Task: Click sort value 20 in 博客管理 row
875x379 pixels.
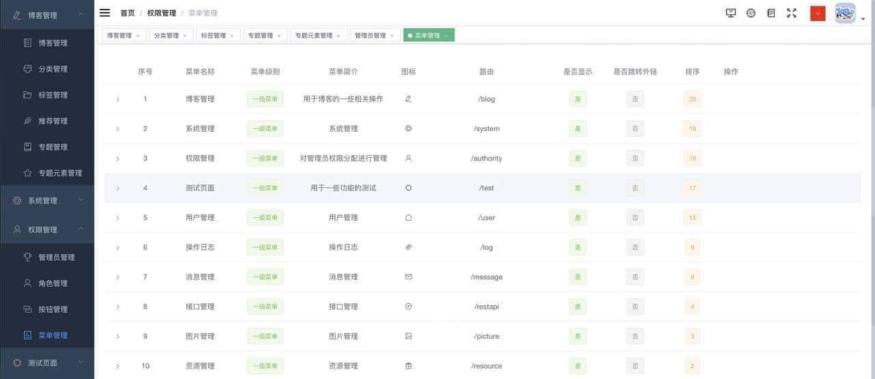Action: coord(692,99)
